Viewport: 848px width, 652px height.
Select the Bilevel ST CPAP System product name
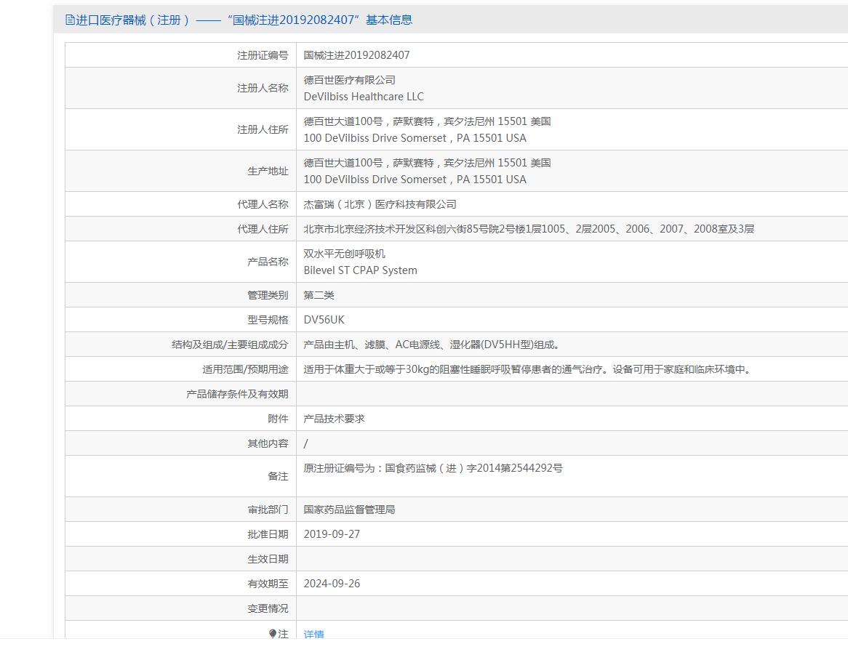tap(360, 270)
